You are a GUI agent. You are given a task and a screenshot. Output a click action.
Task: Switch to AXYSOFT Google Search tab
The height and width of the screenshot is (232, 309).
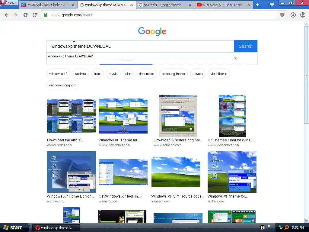tap(162, 5)
